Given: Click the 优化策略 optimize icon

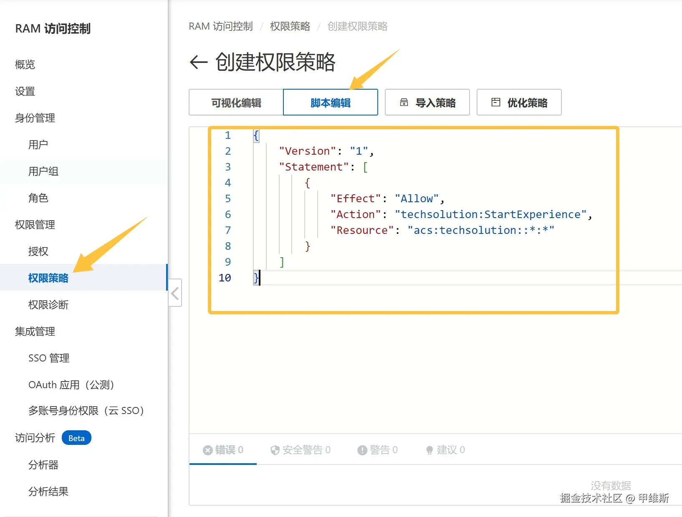Looking at the screenshot, I should pos(496,103).
